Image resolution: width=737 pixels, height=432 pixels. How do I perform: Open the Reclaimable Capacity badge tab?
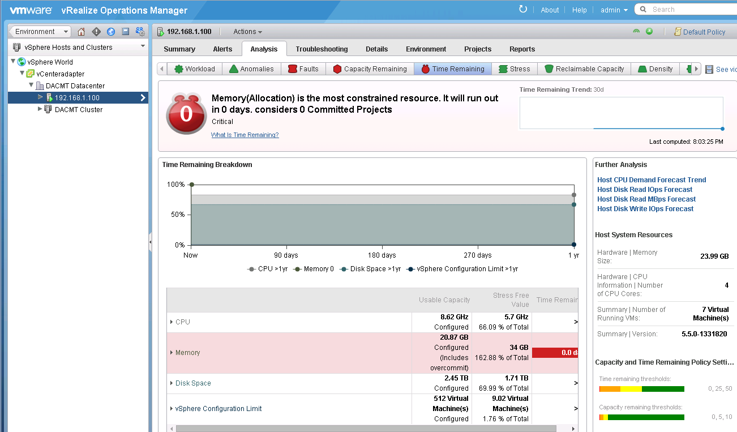pos(584,69)
